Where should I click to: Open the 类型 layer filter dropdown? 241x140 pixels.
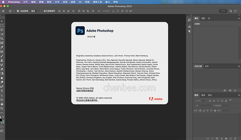200,101
